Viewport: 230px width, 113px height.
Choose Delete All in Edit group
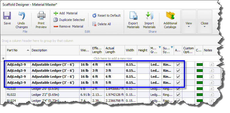[102, 24]
